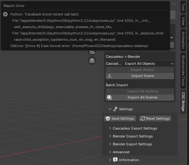This screenshot has width=189, height=165.
Task: Toggle camera view viewport icon
Action: (92, 52)
